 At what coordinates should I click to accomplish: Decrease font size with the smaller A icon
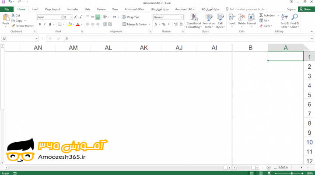(x=80, y=17)
